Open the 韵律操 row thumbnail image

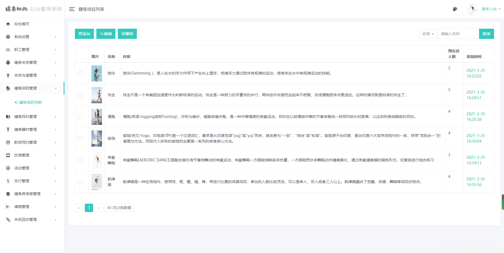pyautogui.click(x=97, y=182)
